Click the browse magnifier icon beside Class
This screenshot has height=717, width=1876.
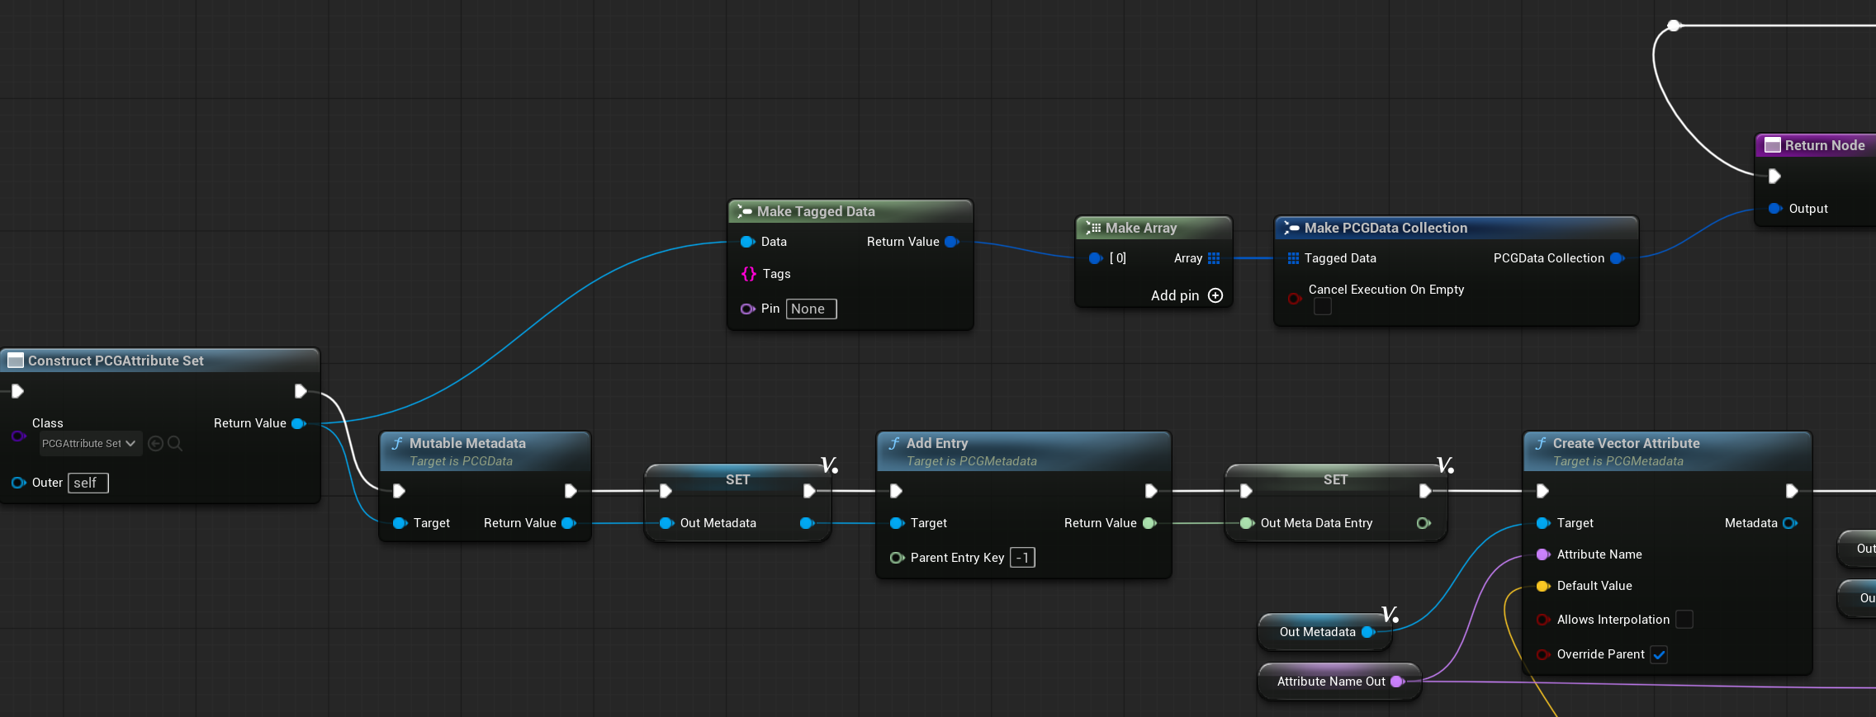pos(175,444)
